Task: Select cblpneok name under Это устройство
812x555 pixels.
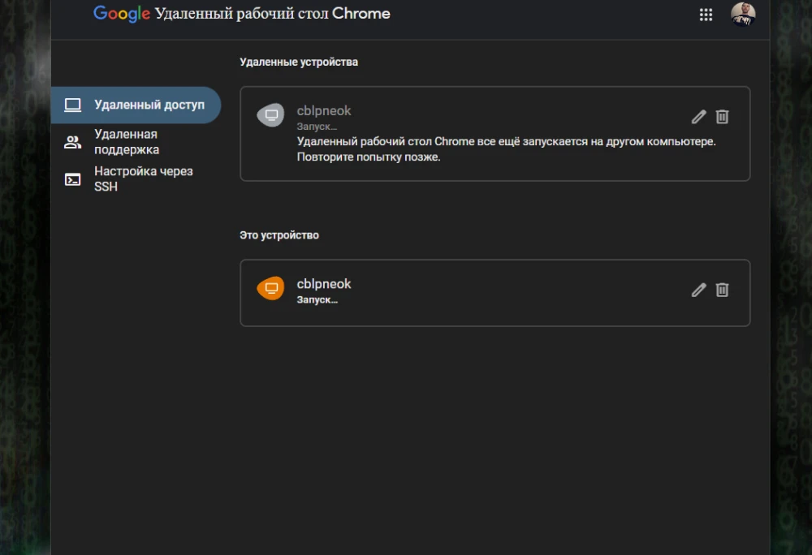Action: pos(324,284)
